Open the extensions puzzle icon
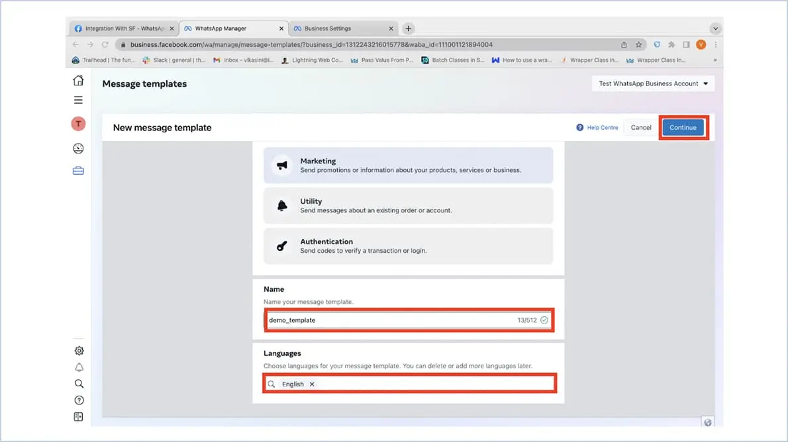The width and height of the screenshot is (788, 442). [x=671, y=45]
